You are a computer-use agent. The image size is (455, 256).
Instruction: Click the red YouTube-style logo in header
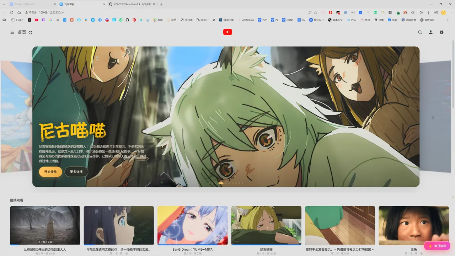pyautogui.click(x=227, y=32)
